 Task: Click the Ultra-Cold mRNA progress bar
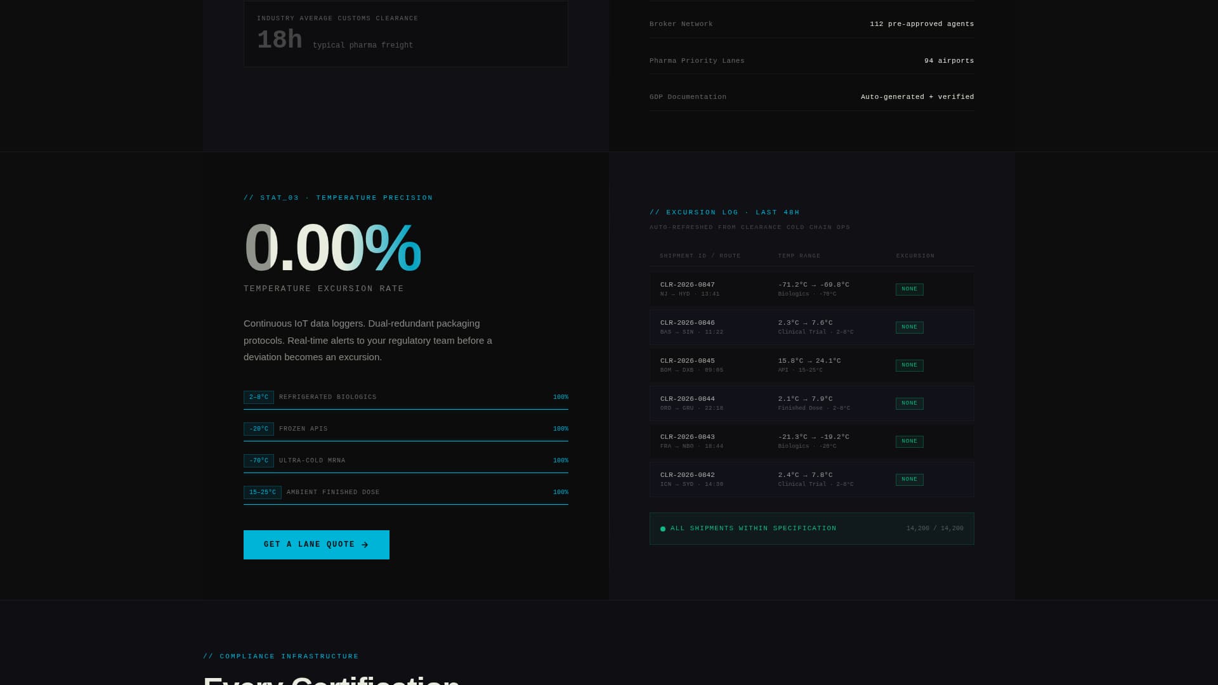[x=406, y=473]
